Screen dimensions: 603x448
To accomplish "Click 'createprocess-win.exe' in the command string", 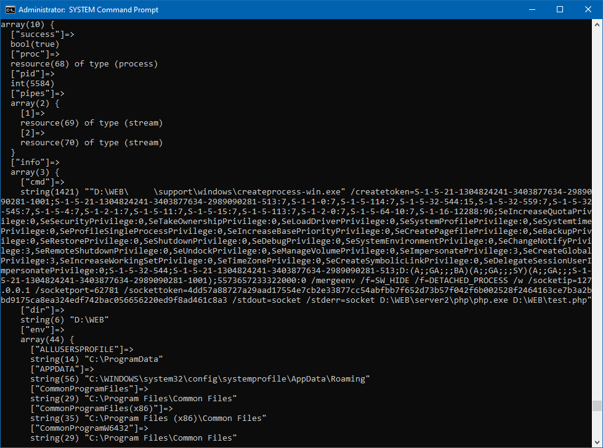I will click(289, 192).
